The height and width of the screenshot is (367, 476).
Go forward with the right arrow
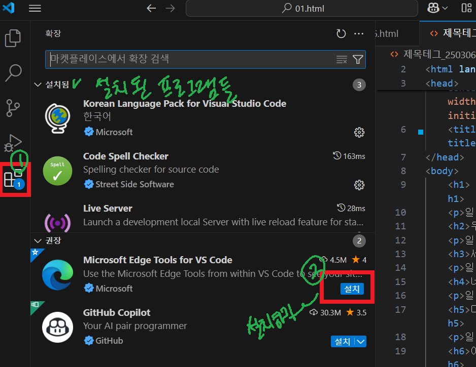[x=171, y=8]
